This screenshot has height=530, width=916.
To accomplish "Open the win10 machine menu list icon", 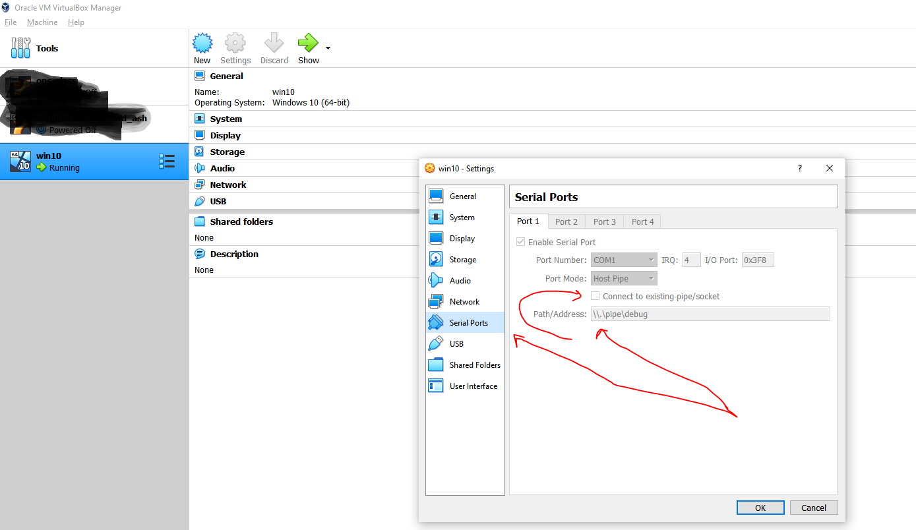I will [x=167, y=162].
